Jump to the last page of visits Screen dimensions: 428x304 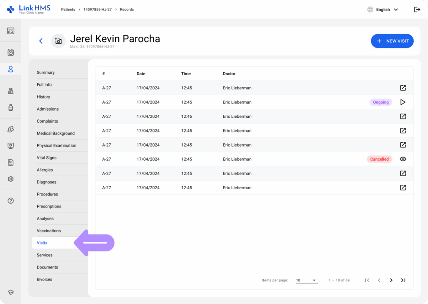coord(403,280)
